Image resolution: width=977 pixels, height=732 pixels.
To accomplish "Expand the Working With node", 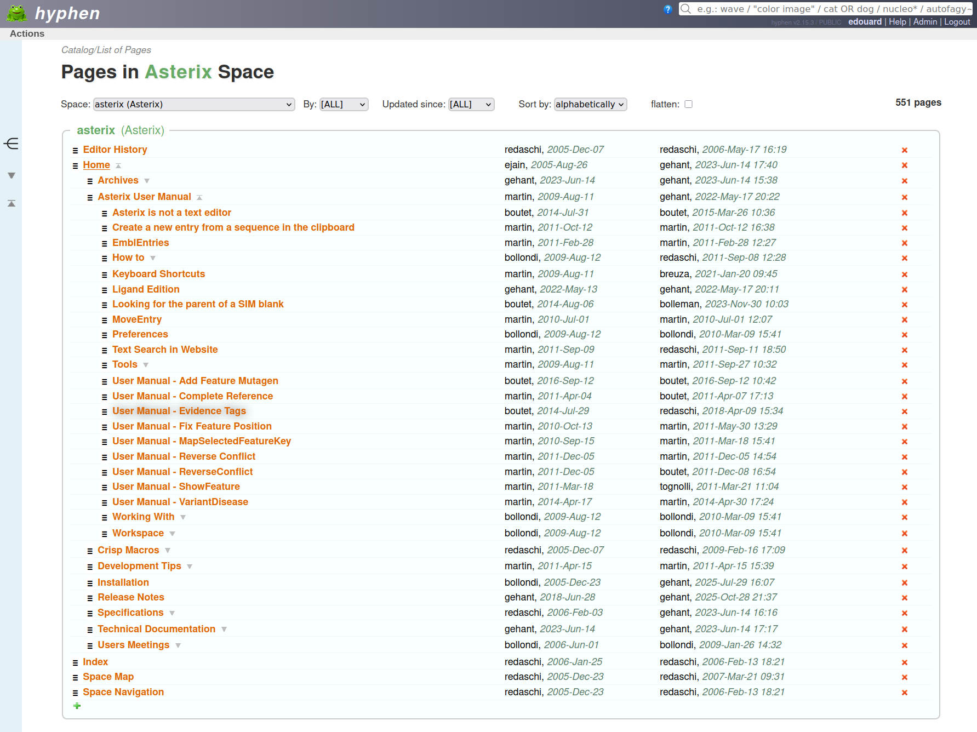I will point(183,517).
